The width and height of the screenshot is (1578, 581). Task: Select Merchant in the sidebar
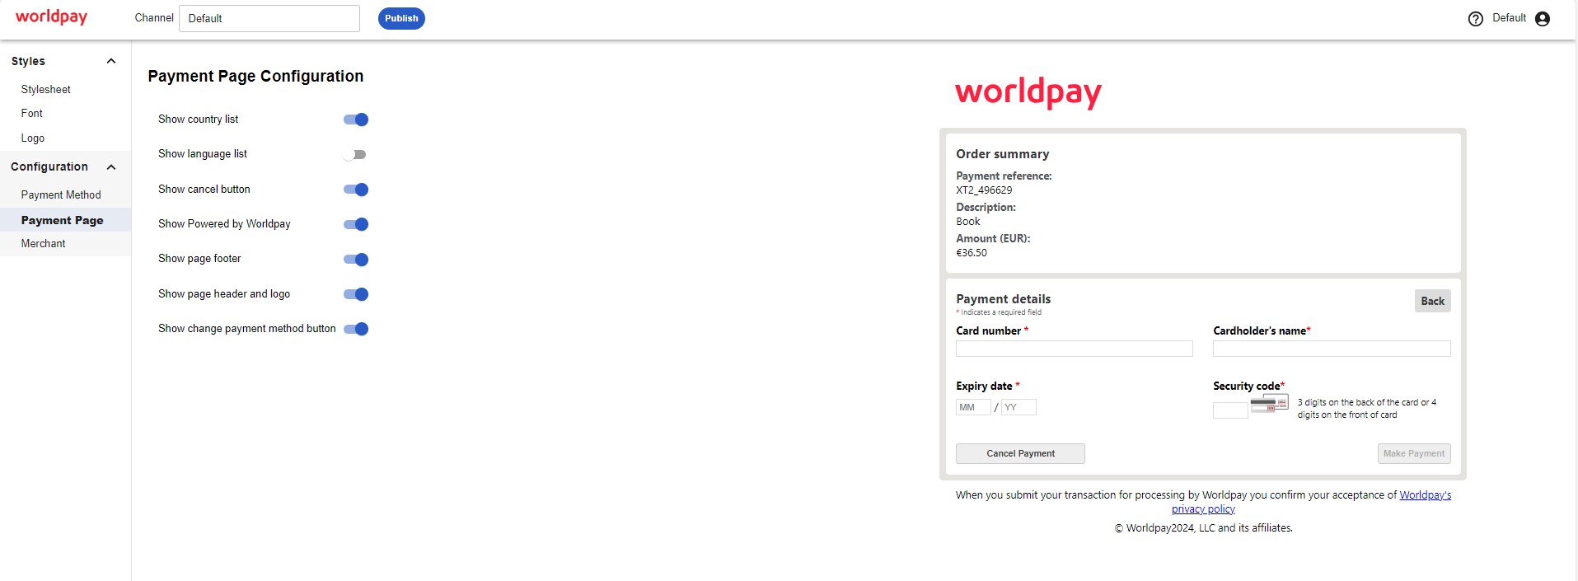tap(43, 244)
